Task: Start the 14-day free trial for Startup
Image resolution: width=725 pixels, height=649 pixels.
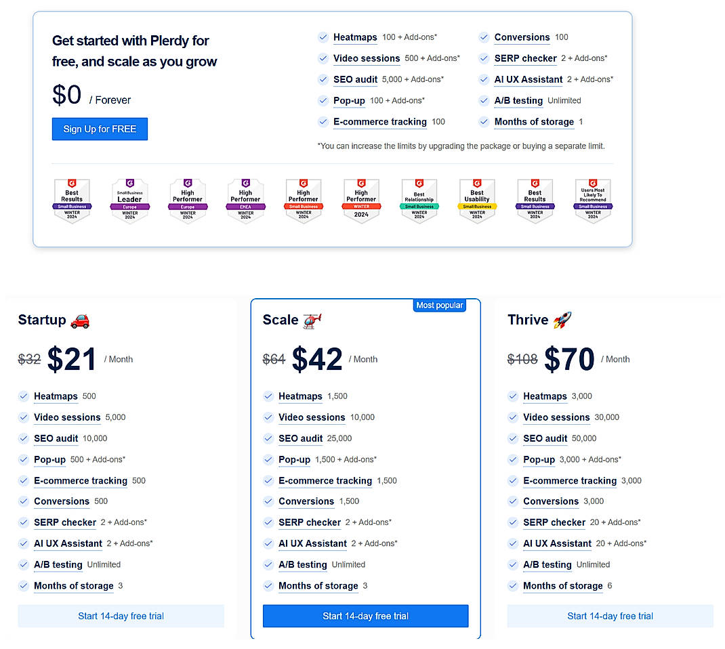Action: [x=121, y=616]
